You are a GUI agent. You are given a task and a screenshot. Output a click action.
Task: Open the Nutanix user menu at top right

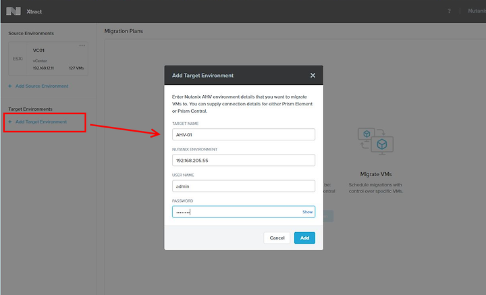(x=477, y=11)
